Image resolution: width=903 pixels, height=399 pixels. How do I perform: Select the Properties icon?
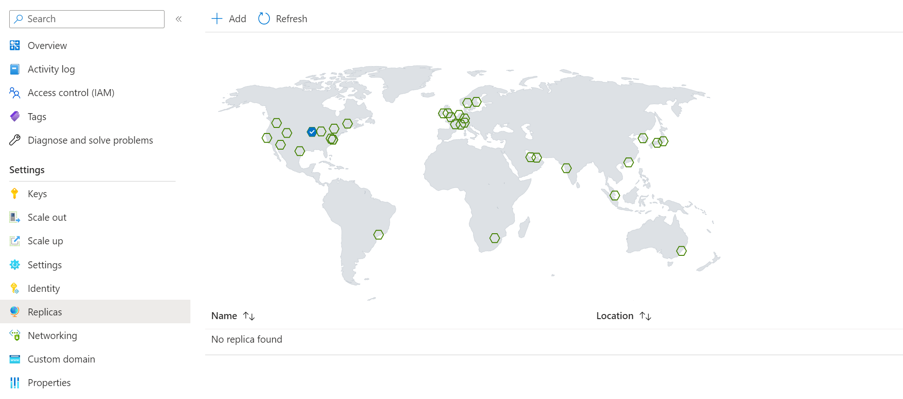click(x=14, y=382)
